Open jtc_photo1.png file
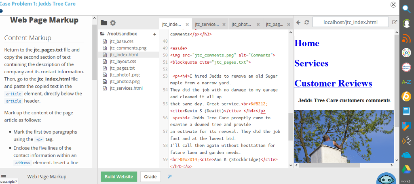The height and width of the screenshot is (184, 414). [125, 75]
